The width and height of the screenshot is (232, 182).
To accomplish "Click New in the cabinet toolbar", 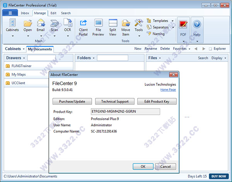I will 138,49.
